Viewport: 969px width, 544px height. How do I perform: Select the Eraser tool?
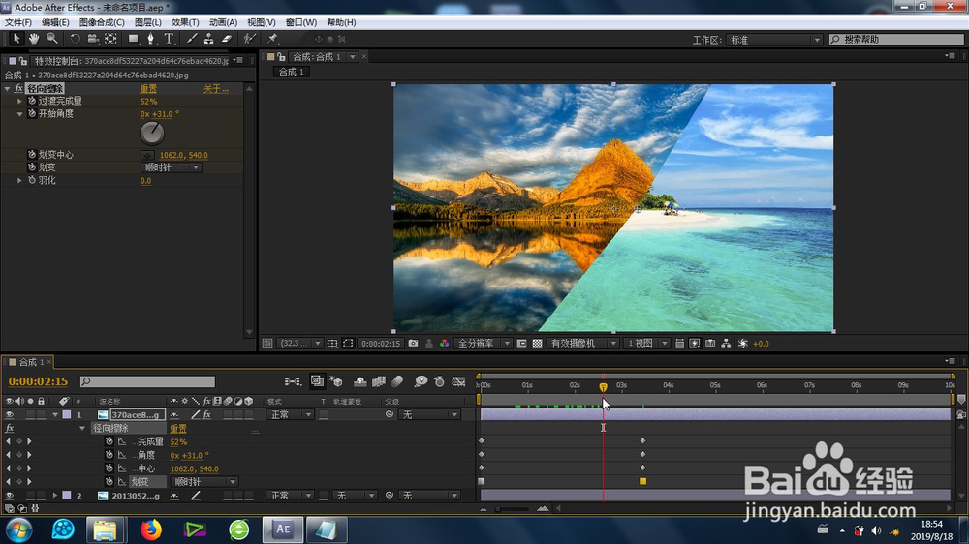[x=227, y=39]
